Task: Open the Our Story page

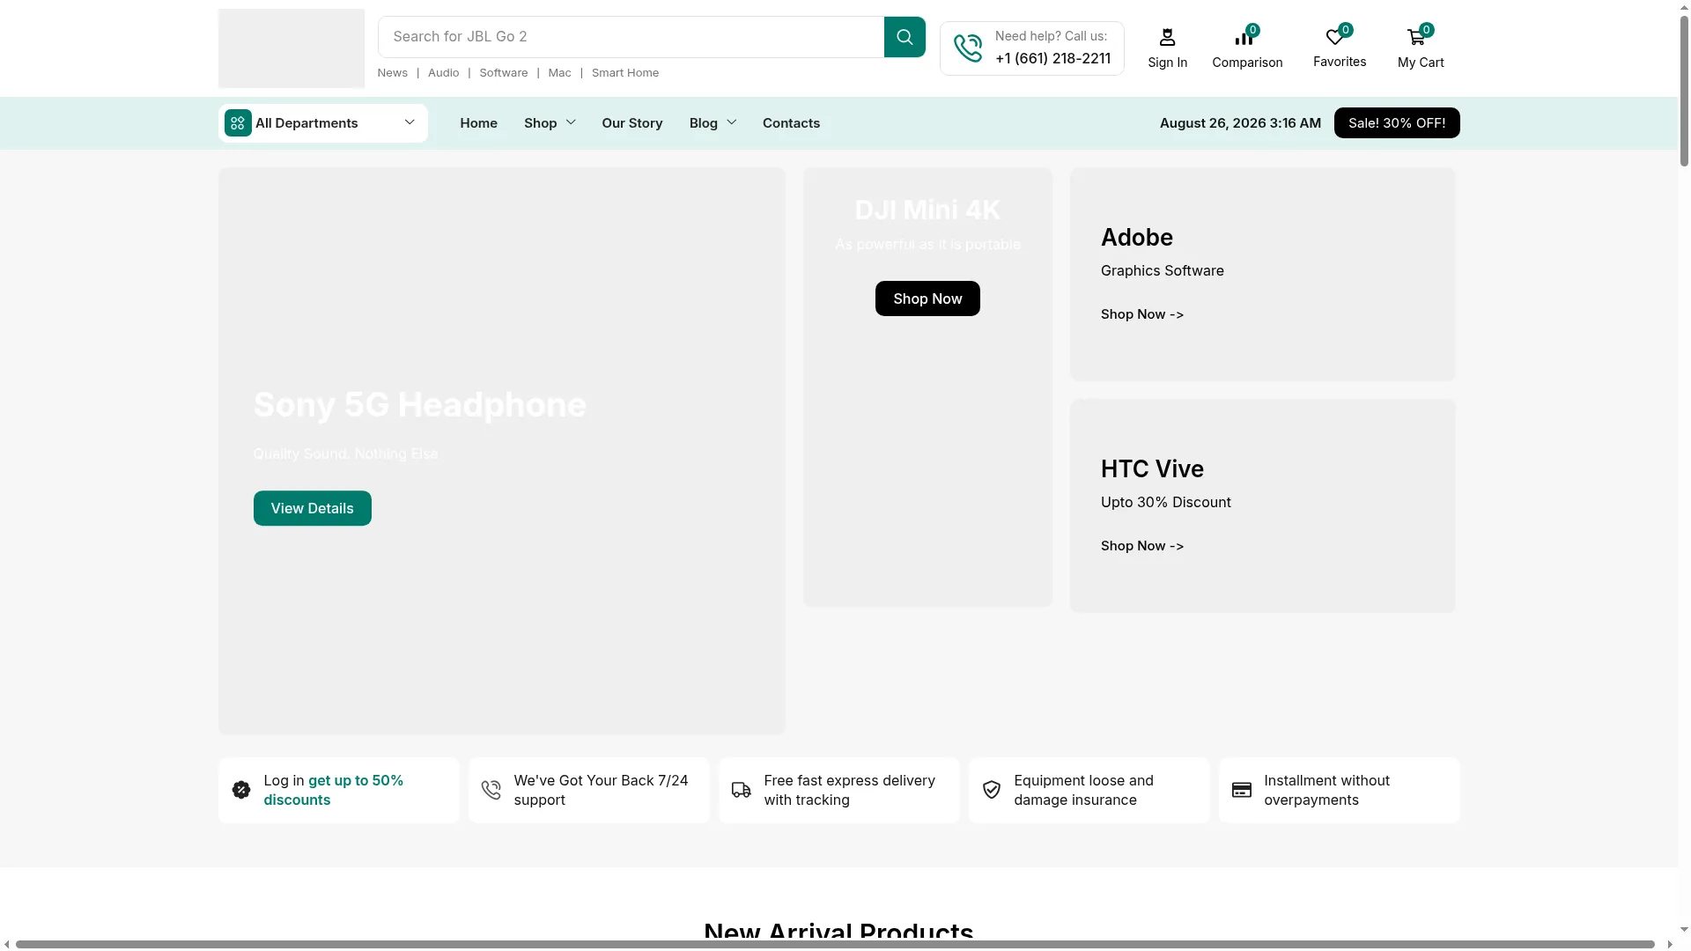Action: coord(632,123)
